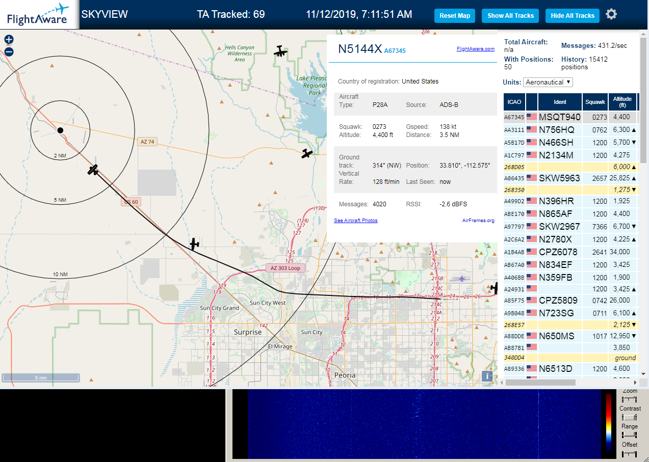Sort table by Altitude (ft) column header

pyautogui.click(x=622, y=102)
